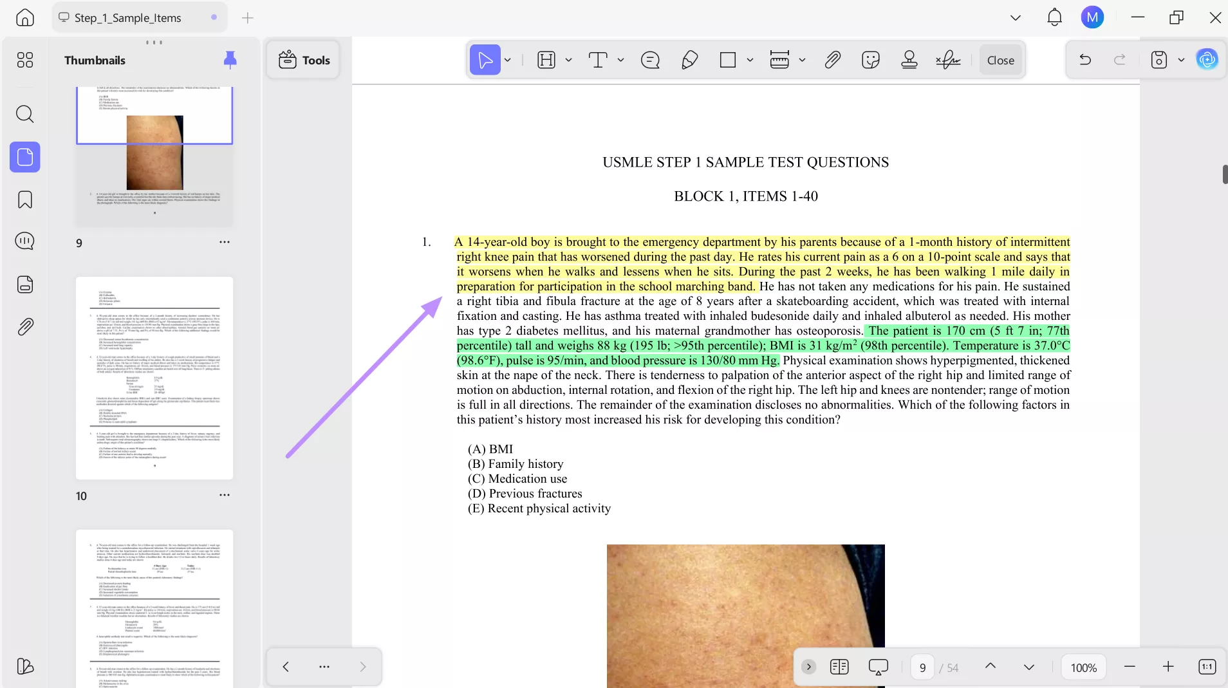Image resolution: width=1228 pixels, height=688 pixels.
Task: Select the page 10 thumbnail
Action: [154, 378]
